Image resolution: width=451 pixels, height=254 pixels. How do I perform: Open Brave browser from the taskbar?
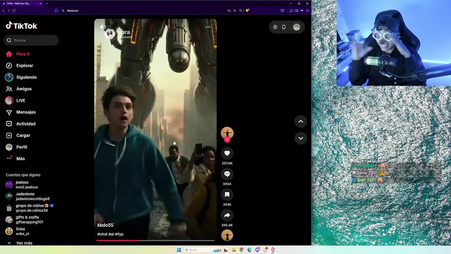[273, 250]
